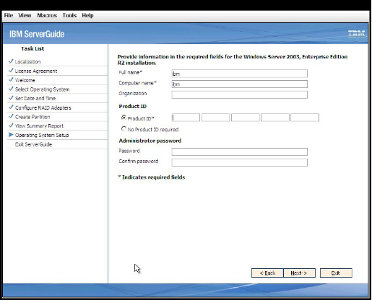Click the Indicates required fields note

[x=152, y=177]
